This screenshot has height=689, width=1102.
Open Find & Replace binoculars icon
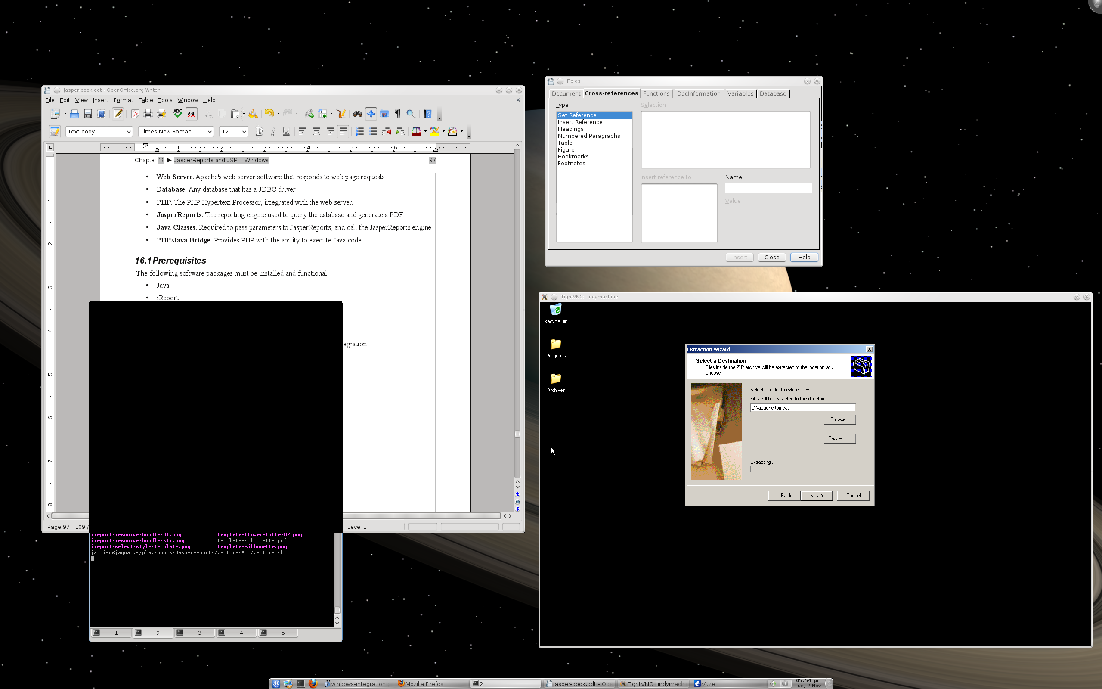357,114
